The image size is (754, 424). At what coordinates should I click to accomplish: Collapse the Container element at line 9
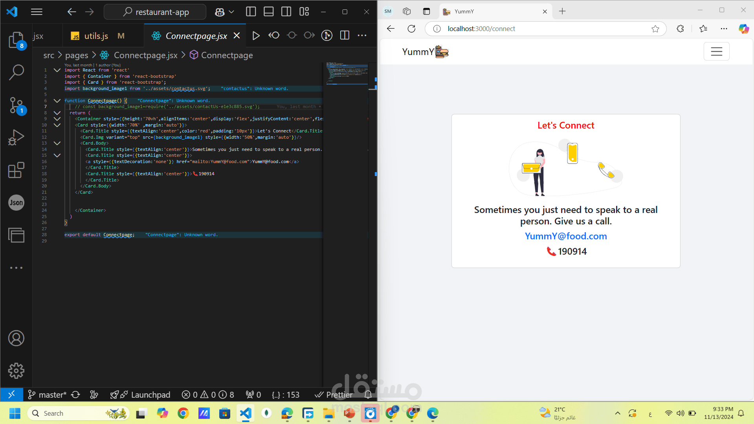tap(57, 119)
